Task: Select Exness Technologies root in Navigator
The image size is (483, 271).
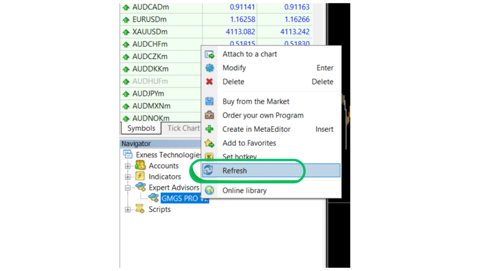Action: (x=168, y=155)
